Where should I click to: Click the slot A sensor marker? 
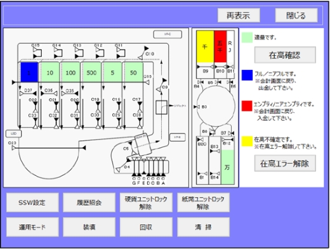[163, 167]
